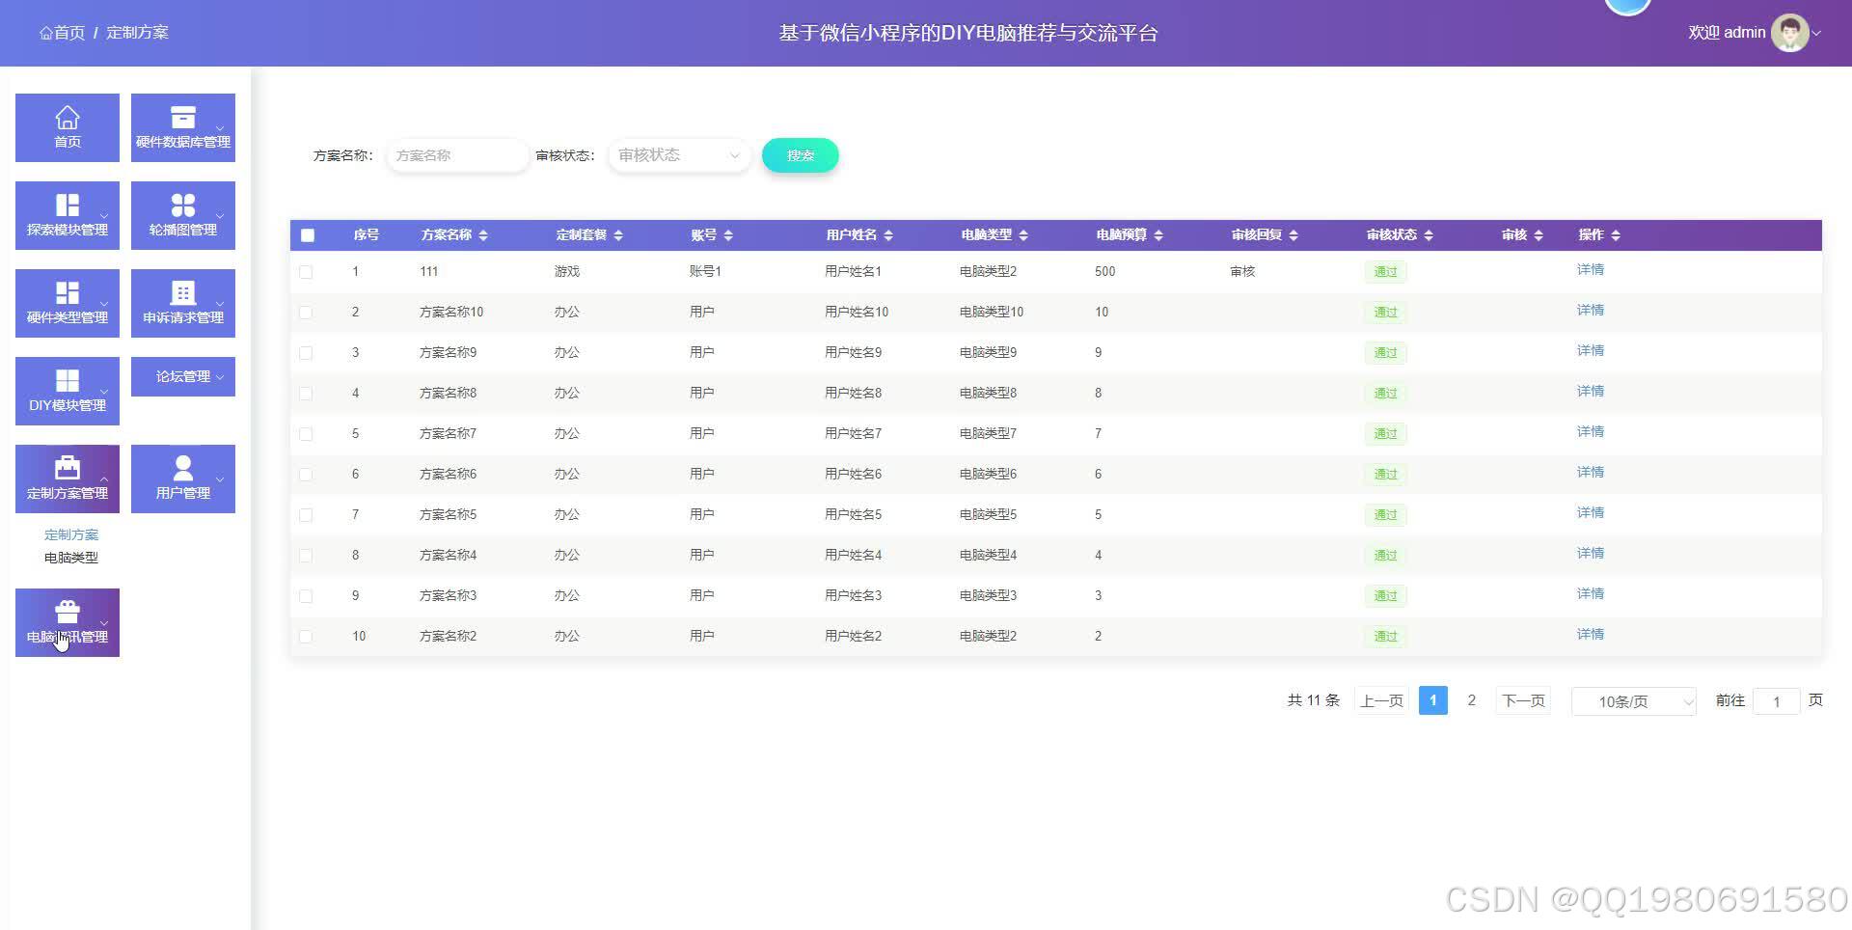Open 详情 link on row 1

coord(1590,269)
